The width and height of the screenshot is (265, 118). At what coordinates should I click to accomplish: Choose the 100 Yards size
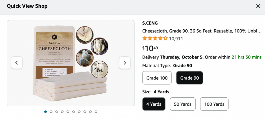point(214,104)
